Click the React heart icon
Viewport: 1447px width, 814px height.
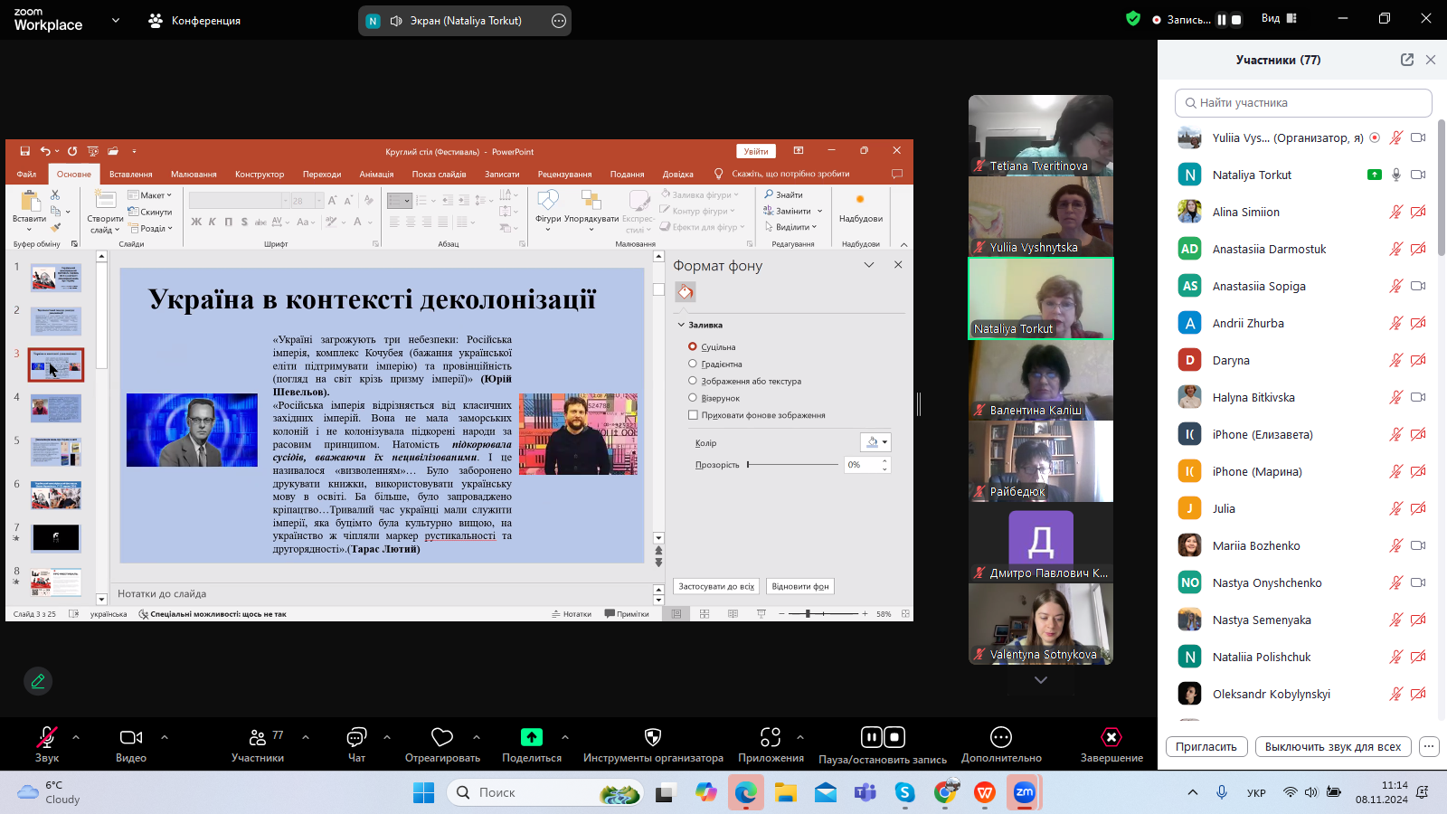click(442, 738)
